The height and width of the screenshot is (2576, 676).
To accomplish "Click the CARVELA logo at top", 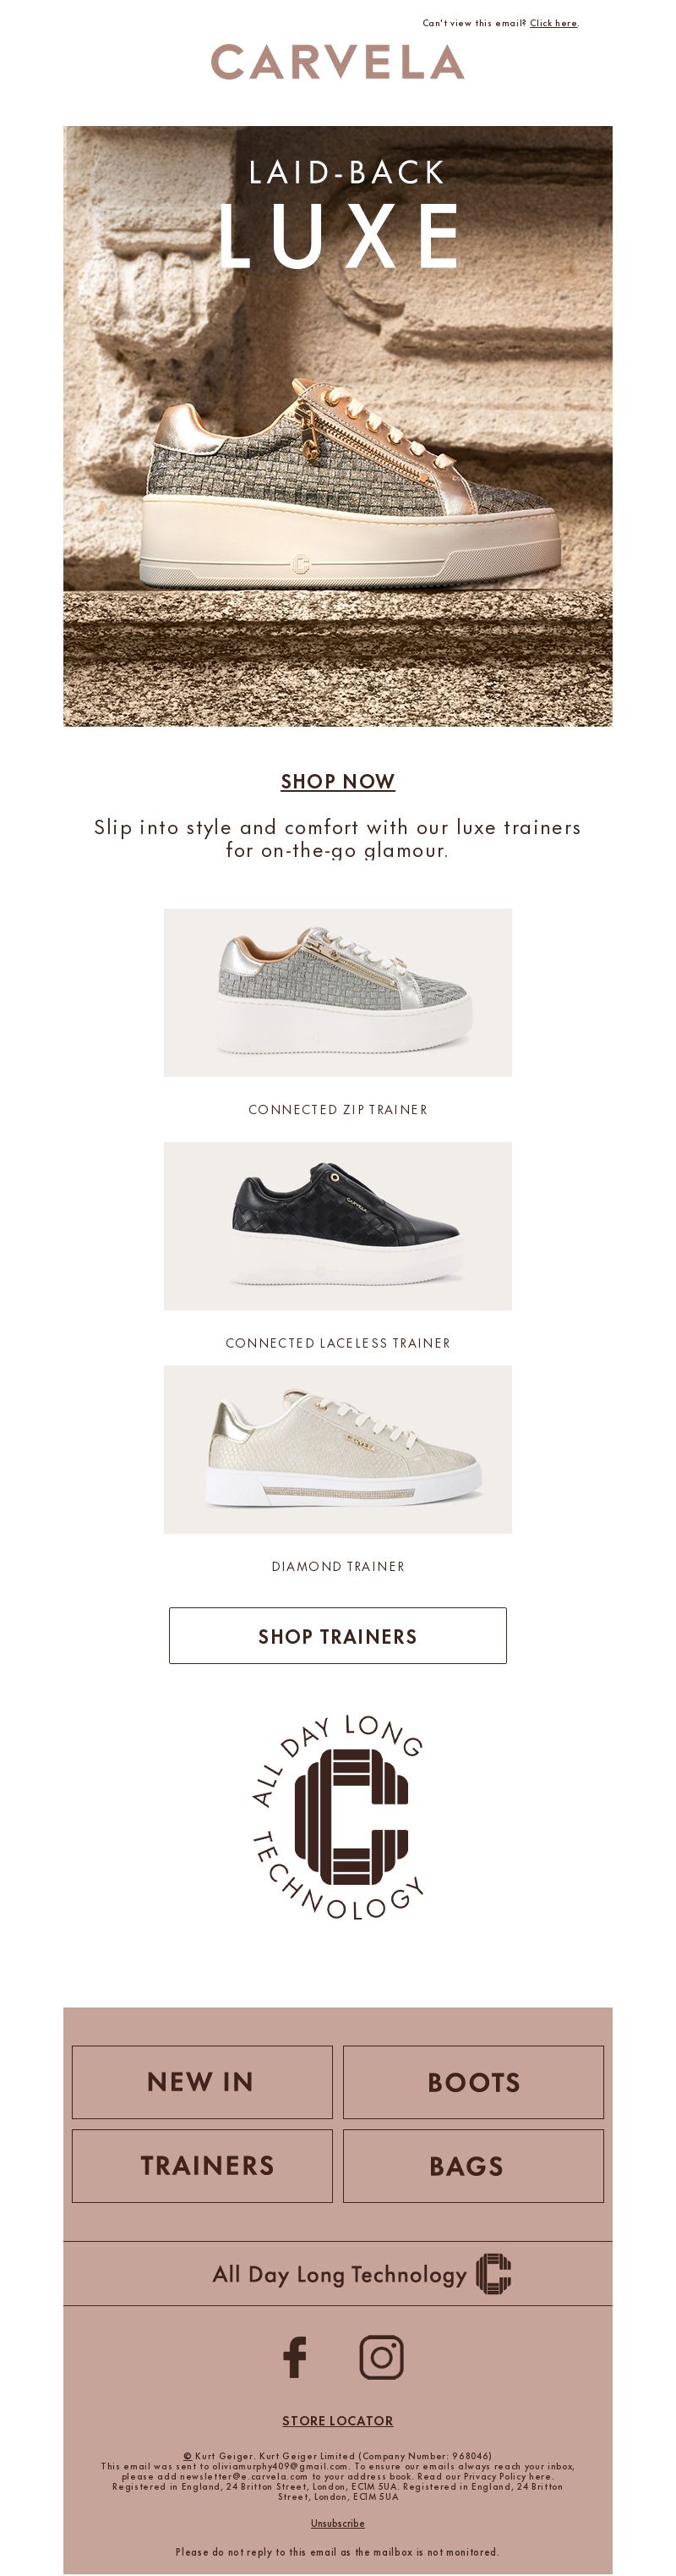I will (x=337, y=62).
